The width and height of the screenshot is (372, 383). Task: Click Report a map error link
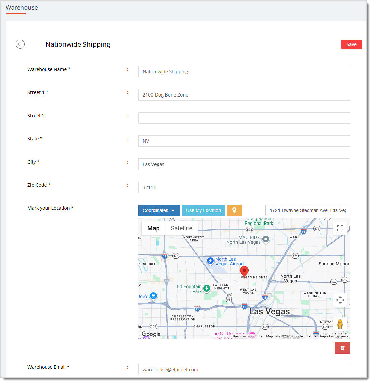334,336
